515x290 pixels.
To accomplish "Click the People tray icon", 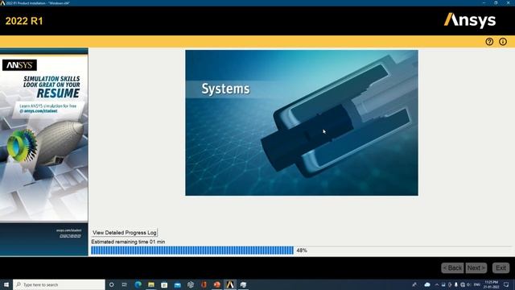I will (414, 284).
